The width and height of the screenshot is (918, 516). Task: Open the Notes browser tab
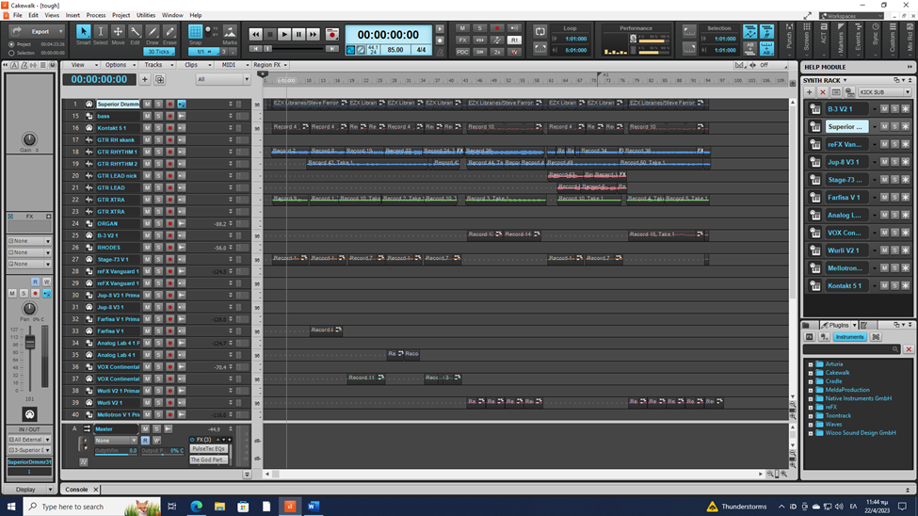864,325
